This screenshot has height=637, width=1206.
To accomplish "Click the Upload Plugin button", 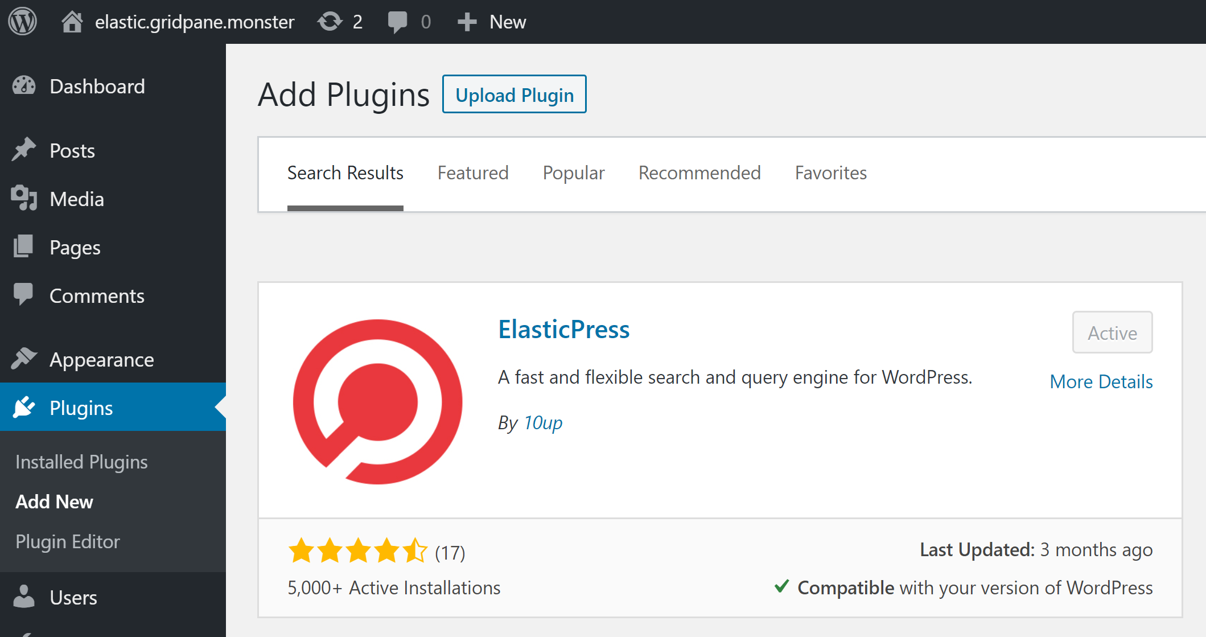I will click(x=514, y=94).
